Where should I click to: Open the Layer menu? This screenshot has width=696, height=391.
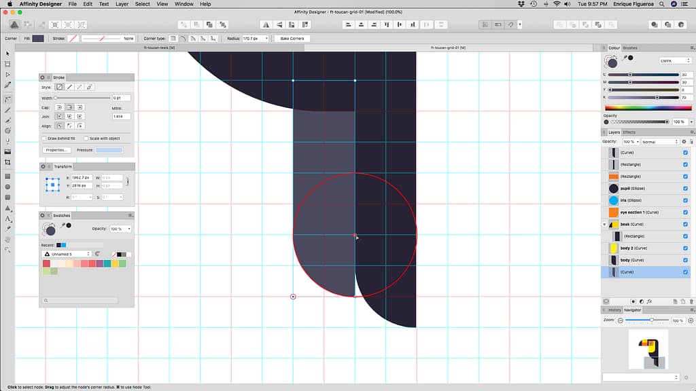(x=122, y=4)
